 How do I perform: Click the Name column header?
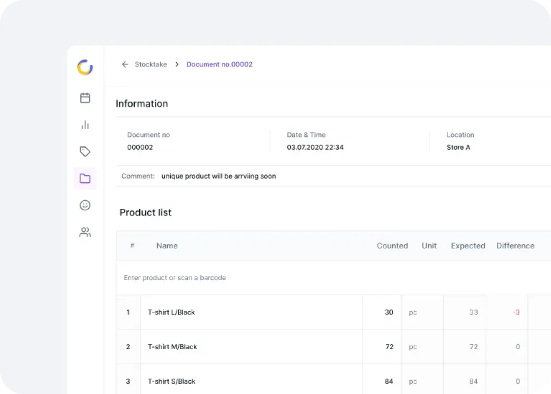click(167, 246)
